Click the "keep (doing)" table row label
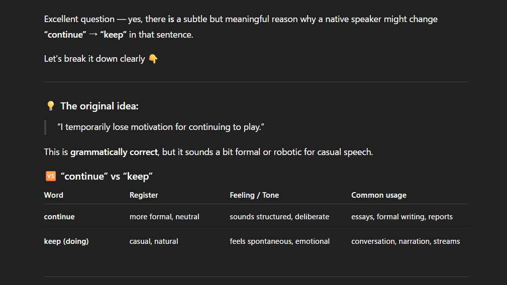 click(66, 241)
